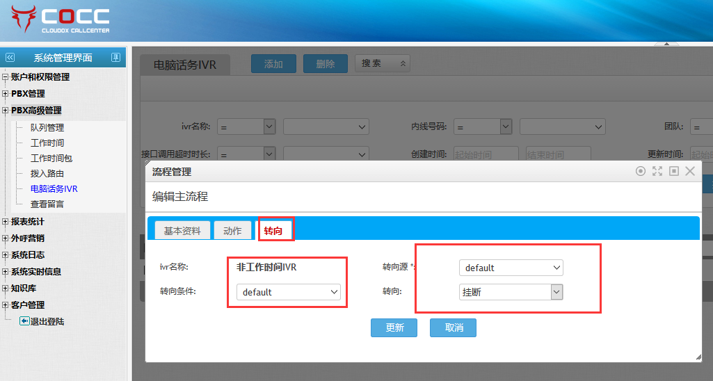The height and width of the screenshot is (381, 713).
Task: Open the 转向条件 dropdown
Action: tap(288, 292)
